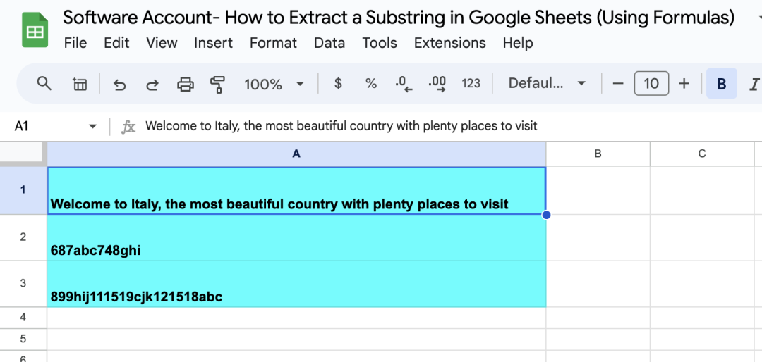Viewport: 762px width, 362px height.
Task: Click the redo arrow icon
Action: (x=152, y=85)
